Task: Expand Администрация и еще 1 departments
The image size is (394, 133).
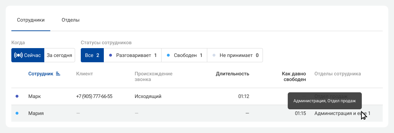Action: (x=342, y=114)
